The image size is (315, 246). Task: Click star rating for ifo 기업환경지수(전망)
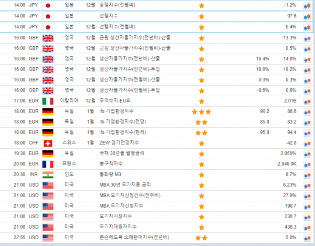pos(201,122)
